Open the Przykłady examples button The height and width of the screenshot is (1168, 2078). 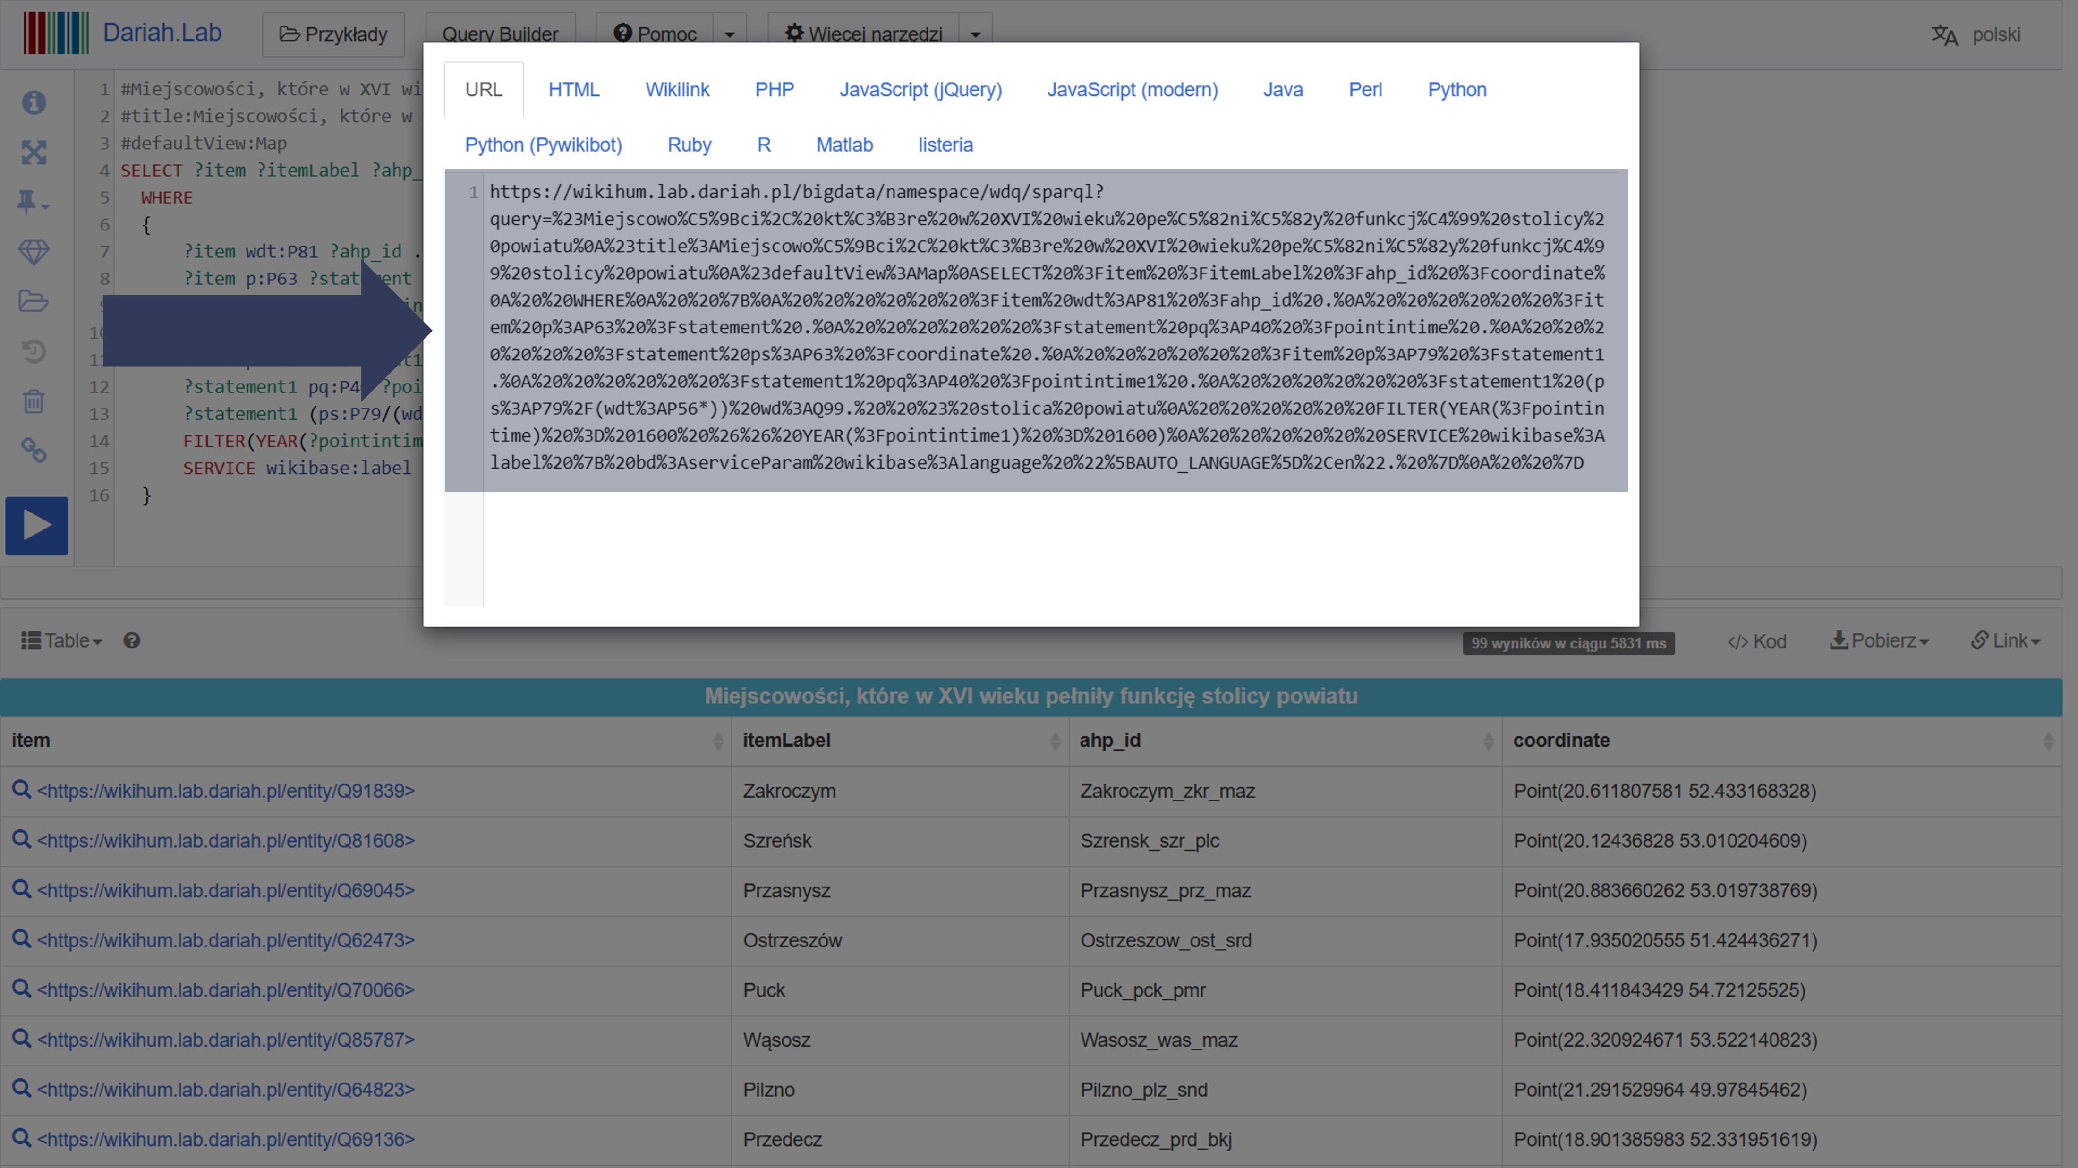333,34
